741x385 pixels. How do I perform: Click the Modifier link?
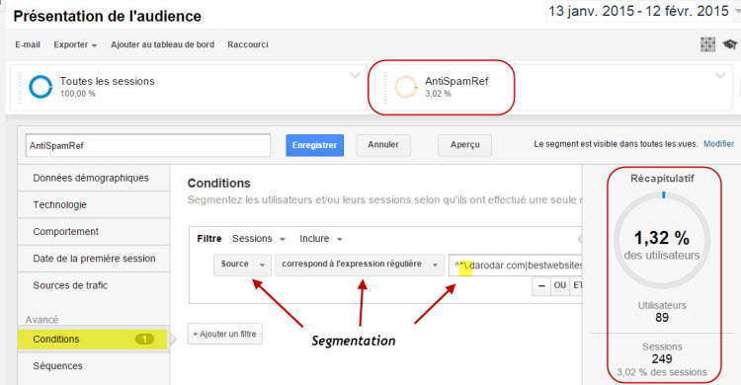718,143
